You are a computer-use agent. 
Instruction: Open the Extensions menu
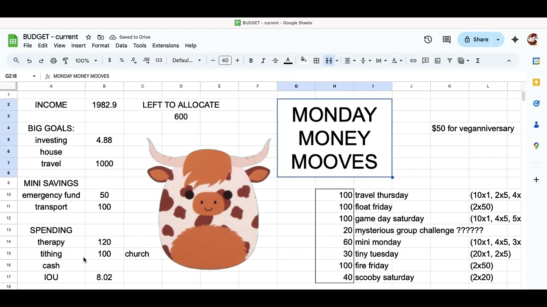pos(166,46)
